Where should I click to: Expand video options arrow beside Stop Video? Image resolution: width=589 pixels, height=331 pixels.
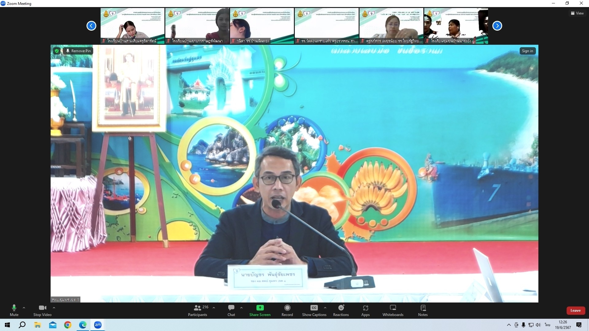click(54, 308)
